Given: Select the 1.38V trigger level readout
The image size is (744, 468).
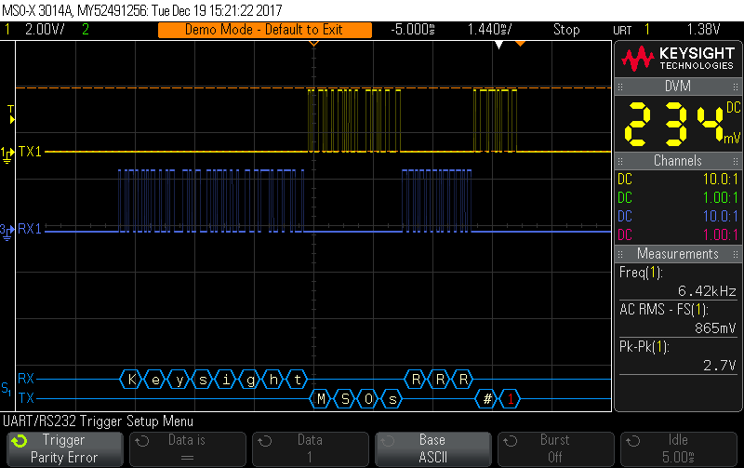Looking at the screenshot, I should click(x=704, y=30).
